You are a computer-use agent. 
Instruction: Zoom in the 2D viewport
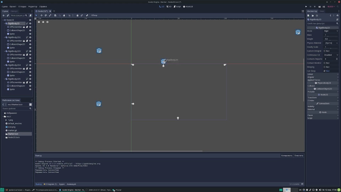47,22
